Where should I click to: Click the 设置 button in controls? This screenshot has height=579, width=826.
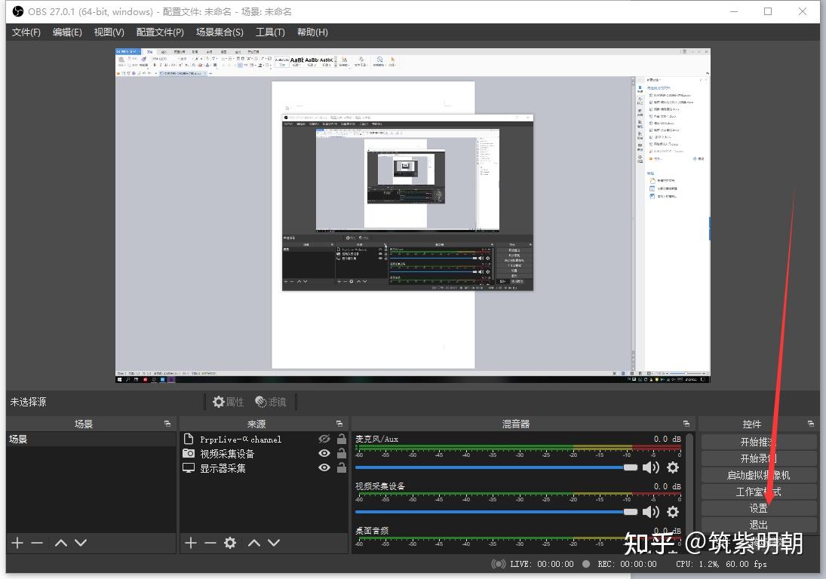click(758, 508)
